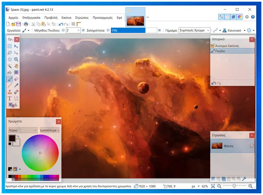The image size is (263, 195).
Task: Open Layer Properties wrench icon
Action: (x=244, y=179)
